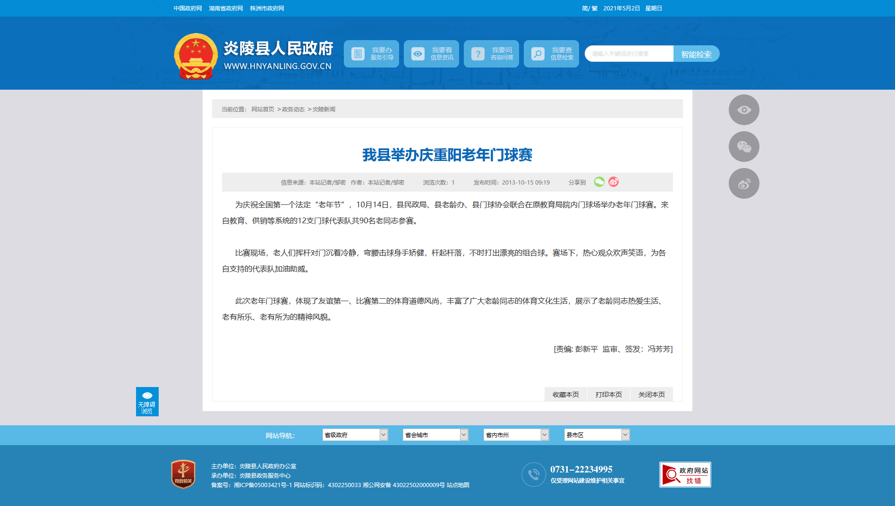
Task: Click the green WeChat share icon
Action: [x=599, y=182]
